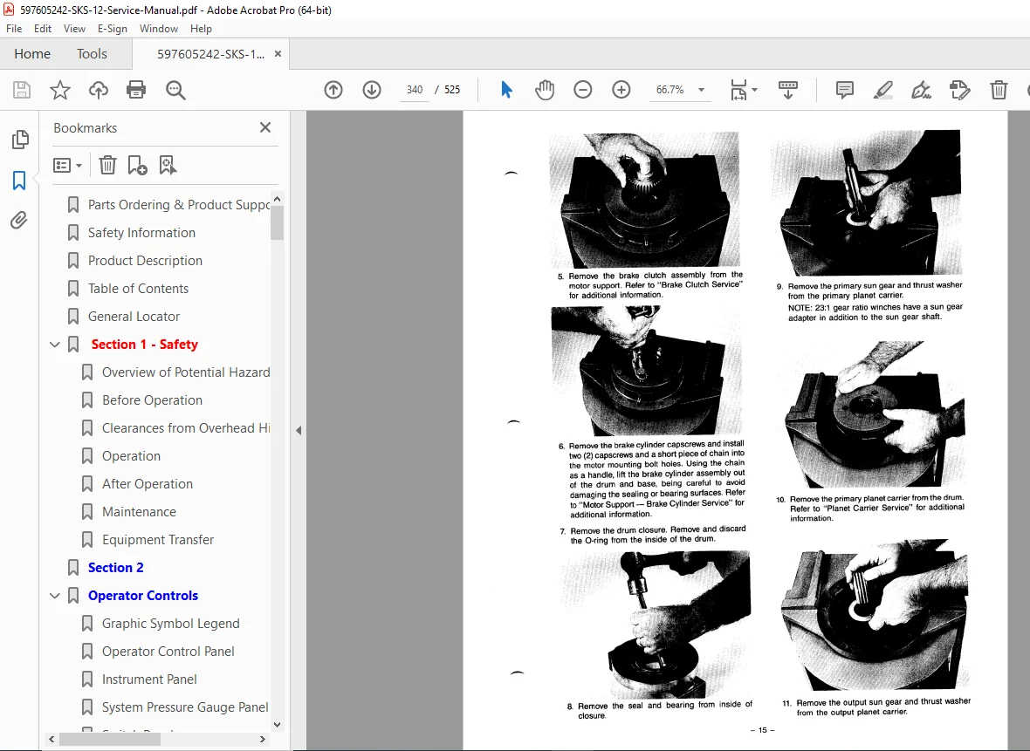
Task: Open the File menu
Action: pyautogui.click(x=14, y=28)
